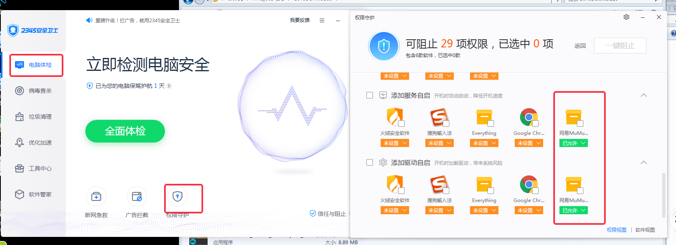676x245 pixels.
Task: Open 未设置 dropdown for 搜狗输入法 service autostart
Action: 440,143
